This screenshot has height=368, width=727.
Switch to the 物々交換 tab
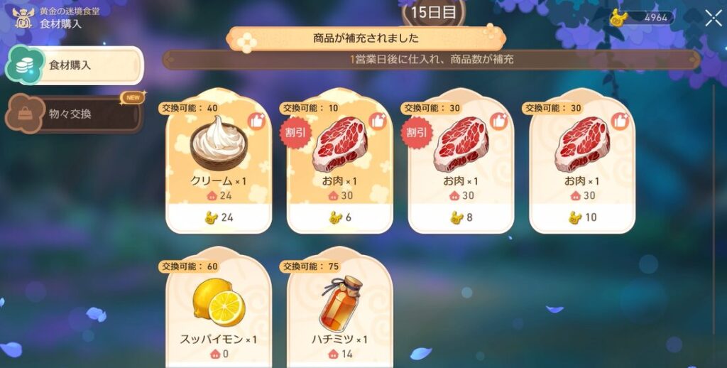pos(74,114)
